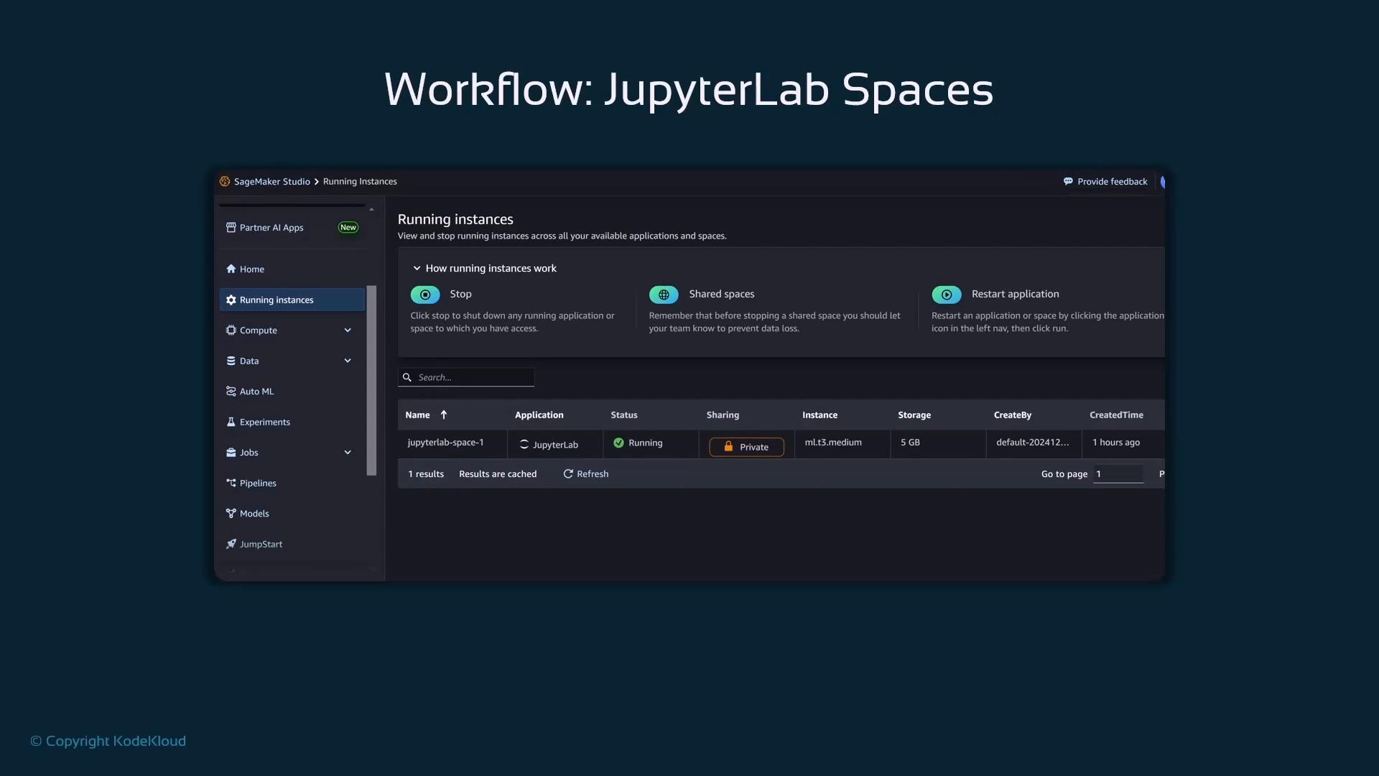Image resolution: width=1379 pixels, height=776 pixels.
Task: Expand the Jobs section chevron
Action: tap(348, 452)
